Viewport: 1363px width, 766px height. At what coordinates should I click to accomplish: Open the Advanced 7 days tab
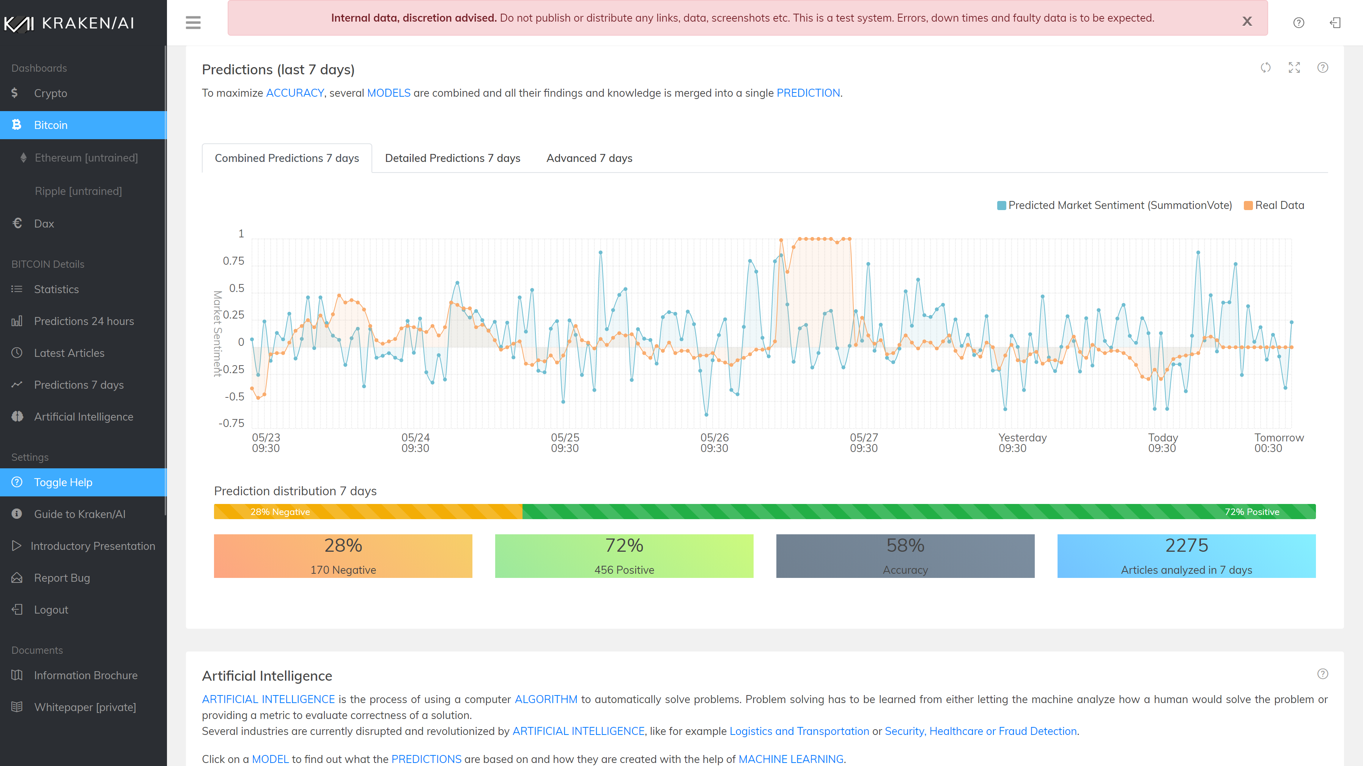[x=589, y=158]
